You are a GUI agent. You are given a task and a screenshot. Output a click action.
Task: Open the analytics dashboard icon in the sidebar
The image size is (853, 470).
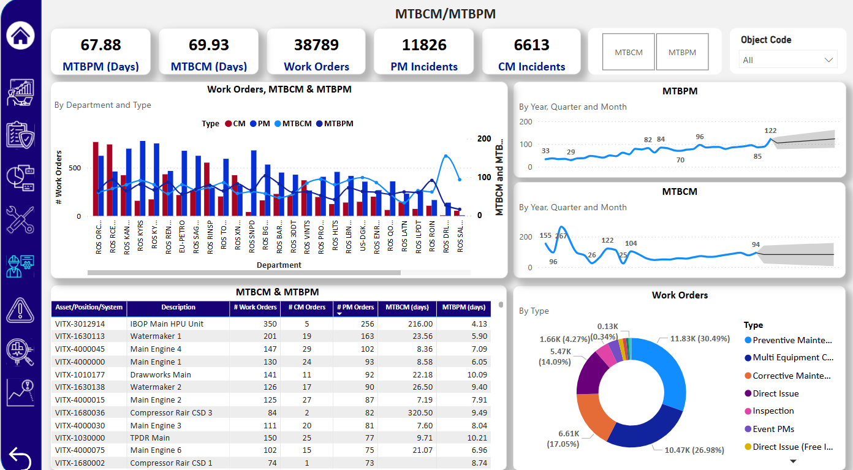tap(20, 92)
